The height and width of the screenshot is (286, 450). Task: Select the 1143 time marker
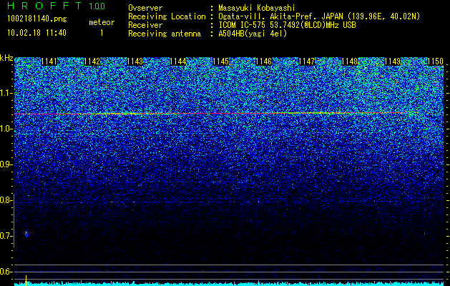(x=135, y=61)
